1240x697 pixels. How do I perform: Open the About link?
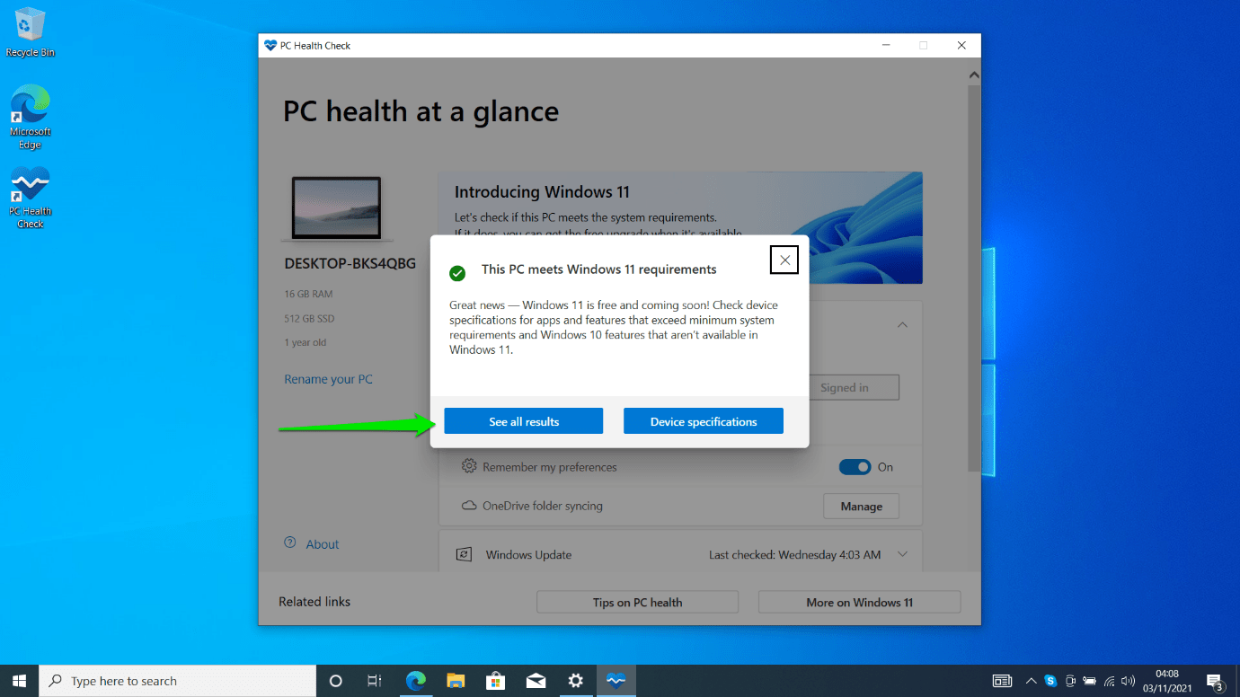coord(322,544)
